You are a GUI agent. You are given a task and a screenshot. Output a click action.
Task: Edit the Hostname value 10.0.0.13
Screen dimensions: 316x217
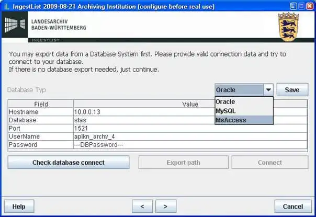tap(190, 112)
